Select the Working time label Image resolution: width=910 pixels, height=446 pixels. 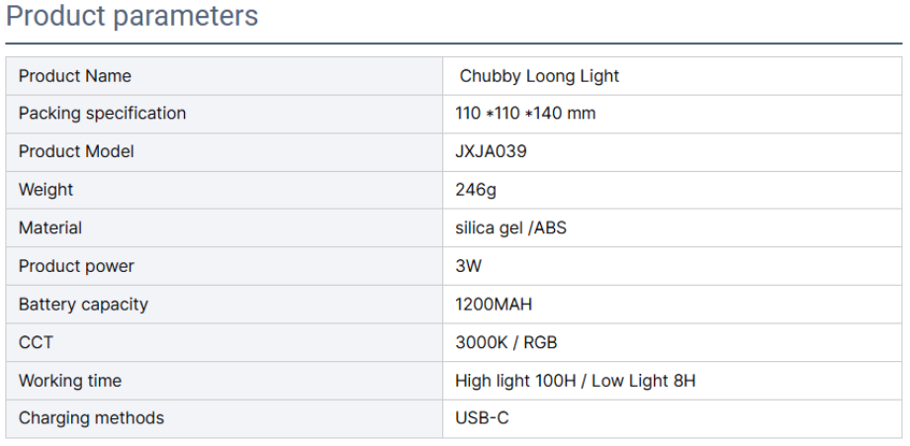[x=70, y=381]
